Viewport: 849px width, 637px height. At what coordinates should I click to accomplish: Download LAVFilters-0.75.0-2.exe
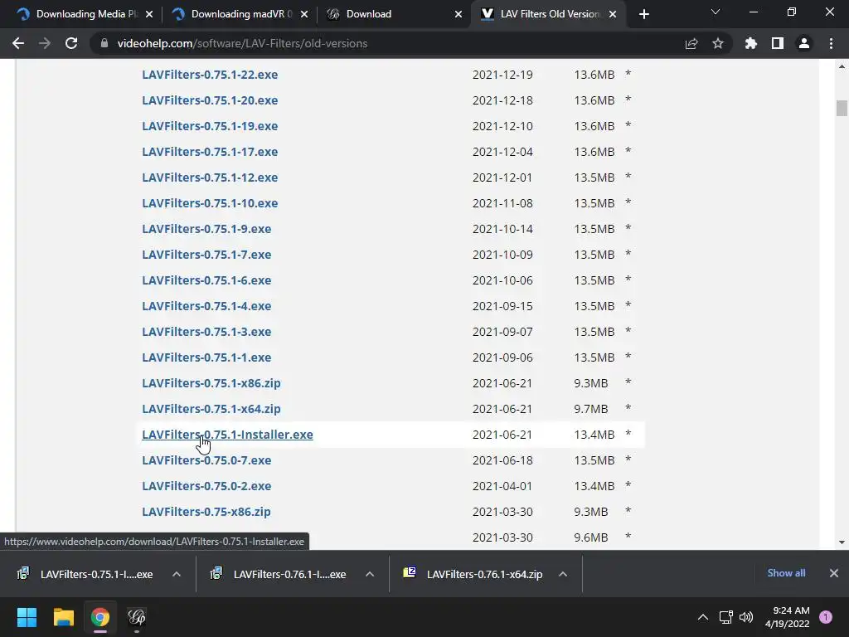206,486
